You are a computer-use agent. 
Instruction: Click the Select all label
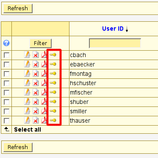(28, 129)
